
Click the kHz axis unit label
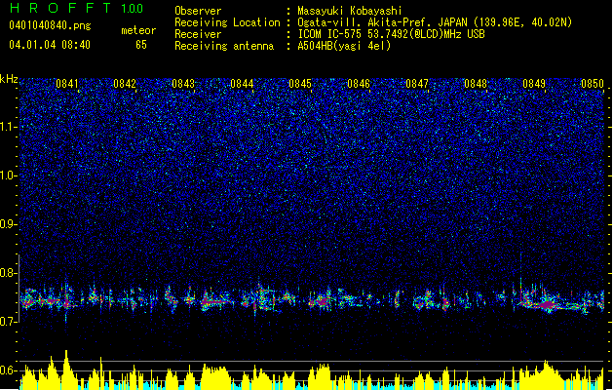9,79
